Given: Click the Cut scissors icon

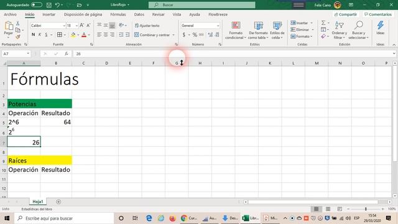Looking at the screenshot, I should point(18,24).
